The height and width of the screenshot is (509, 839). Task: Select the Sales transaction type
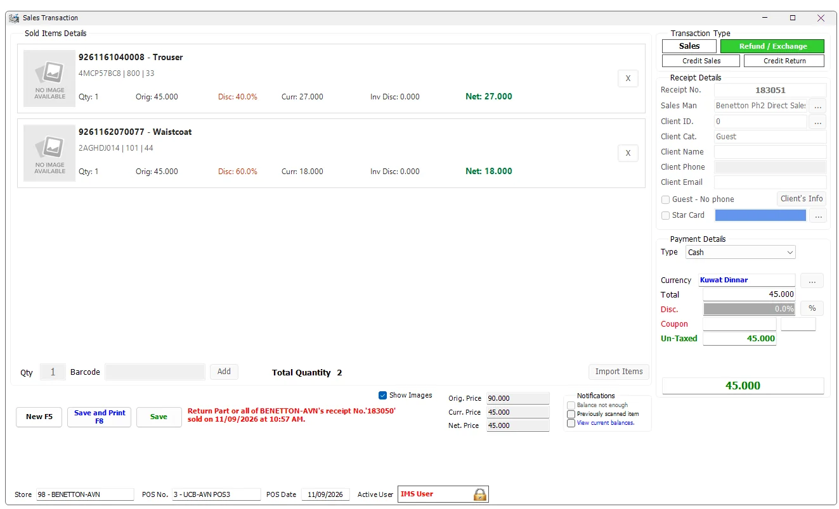point(689,46)
